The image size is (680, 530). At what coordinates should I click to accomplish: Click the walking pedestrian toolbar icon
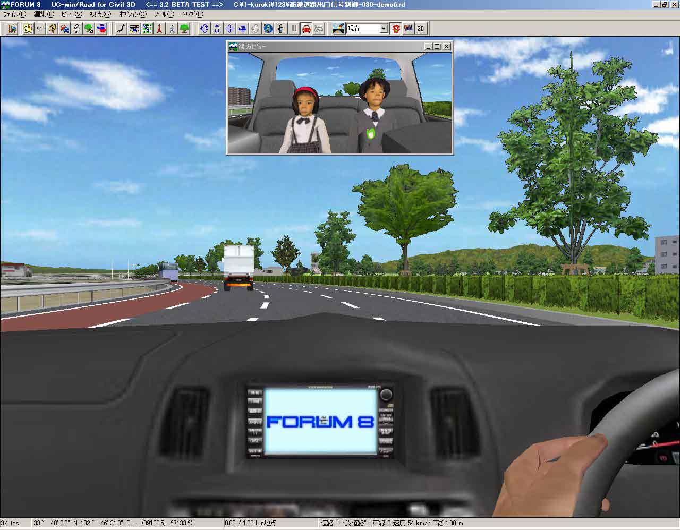[x=172, y=29]
